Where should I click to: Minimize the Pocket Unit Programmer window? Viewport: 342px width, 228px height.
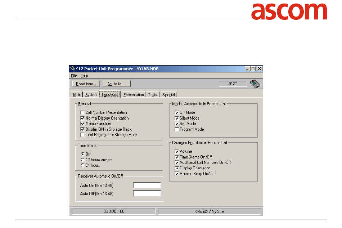point(247,69)
